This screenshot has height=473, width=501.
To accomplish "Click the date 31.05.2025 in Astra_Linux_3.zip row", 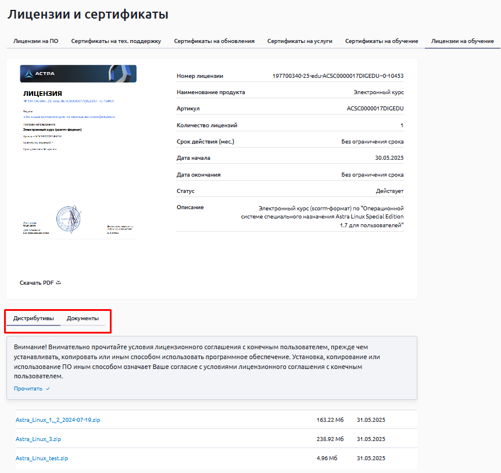I will pos(371,439).
